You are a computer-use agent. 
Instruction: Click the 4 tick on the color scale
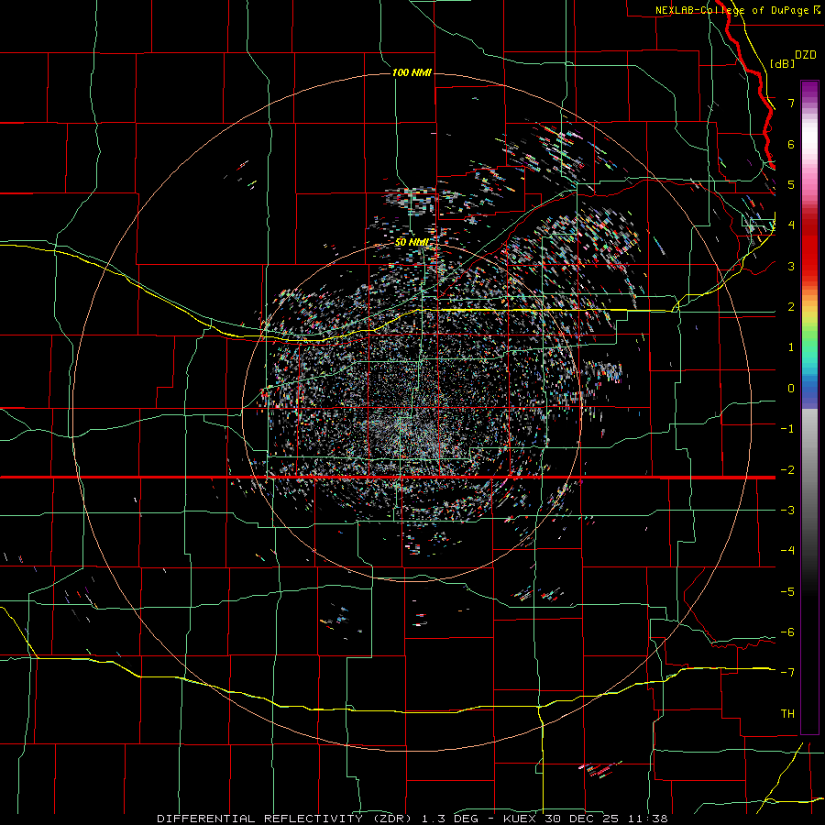pos(791,225)
